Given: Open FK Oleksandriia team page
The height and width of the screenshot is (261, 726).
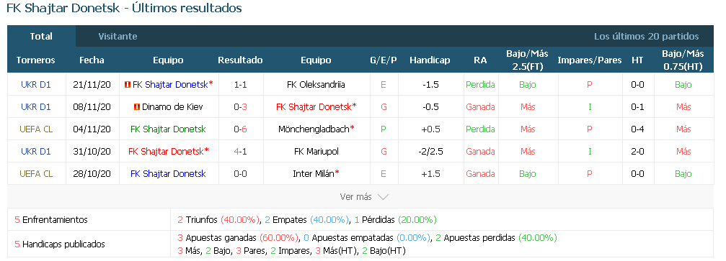Looking at the screenshot, I should click(316, 85).
